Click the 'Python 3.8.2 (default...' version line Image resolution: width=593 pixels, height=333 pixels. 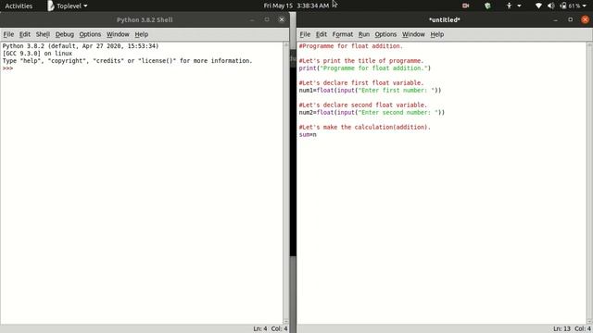[81, 46]
